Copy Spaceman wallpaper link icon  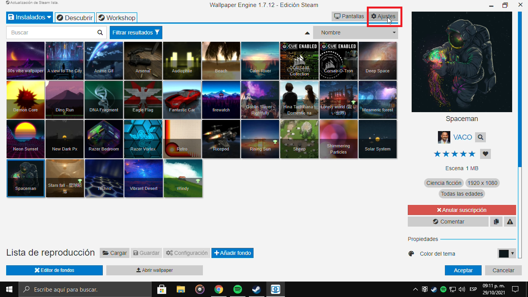[x=496, y=222]
